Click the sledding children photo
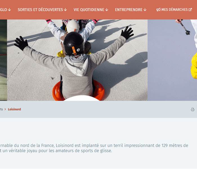This screenshot has width=197, height=169. (x=77, y=60)
